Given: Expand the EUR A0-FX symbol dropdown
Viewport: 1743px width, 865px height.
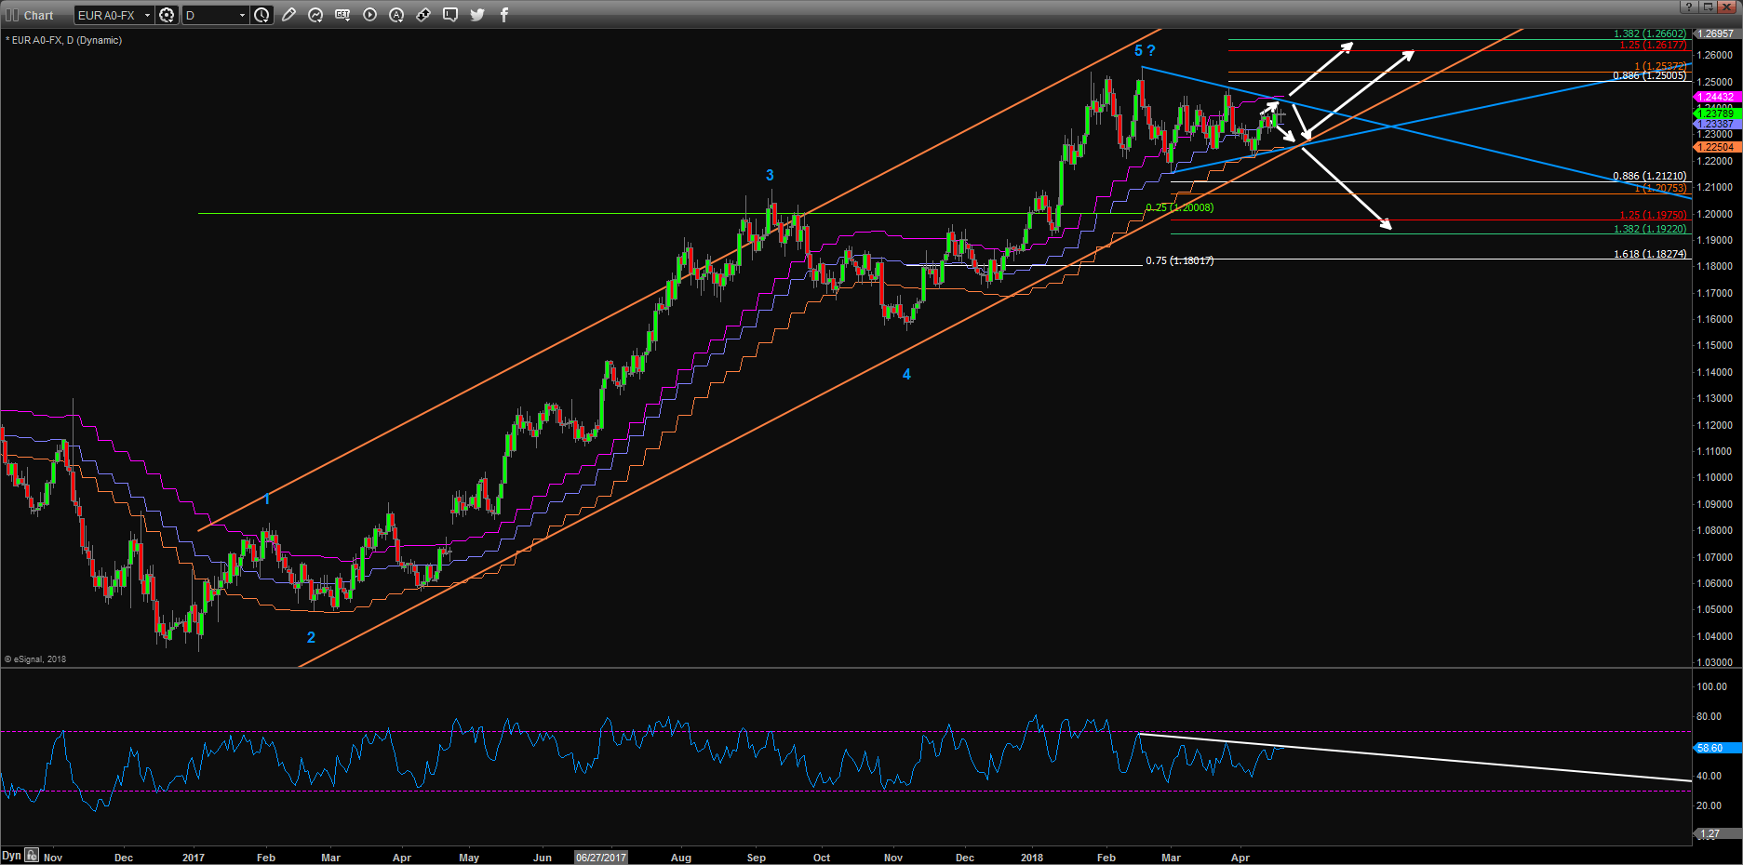Looking at the screenshot, I should [x=147, y=15].
